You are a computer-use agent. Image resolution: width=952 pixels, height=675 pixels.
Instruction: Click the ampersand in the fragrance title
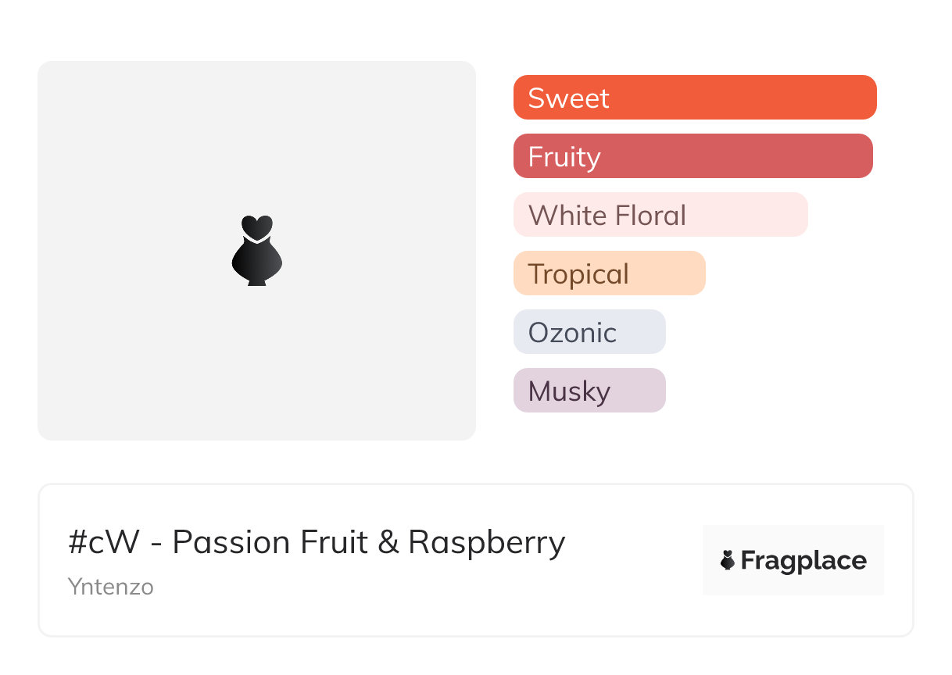(x=388, y=542)
